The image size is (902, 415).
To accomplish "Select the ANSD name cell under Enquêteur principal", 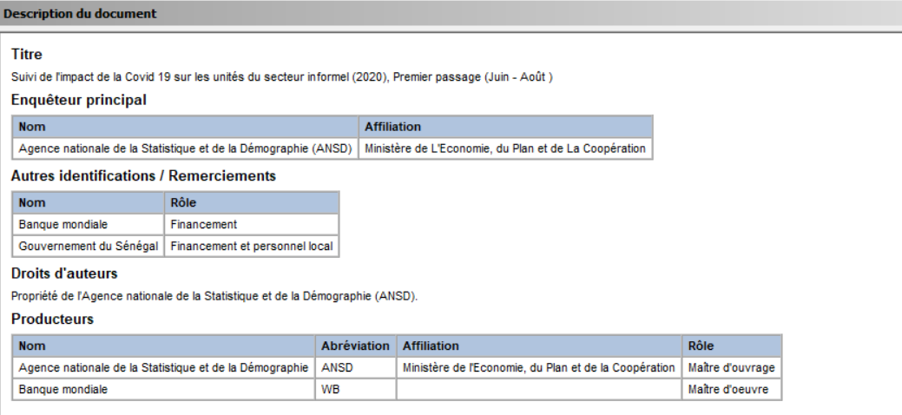I will coord(186,148).
